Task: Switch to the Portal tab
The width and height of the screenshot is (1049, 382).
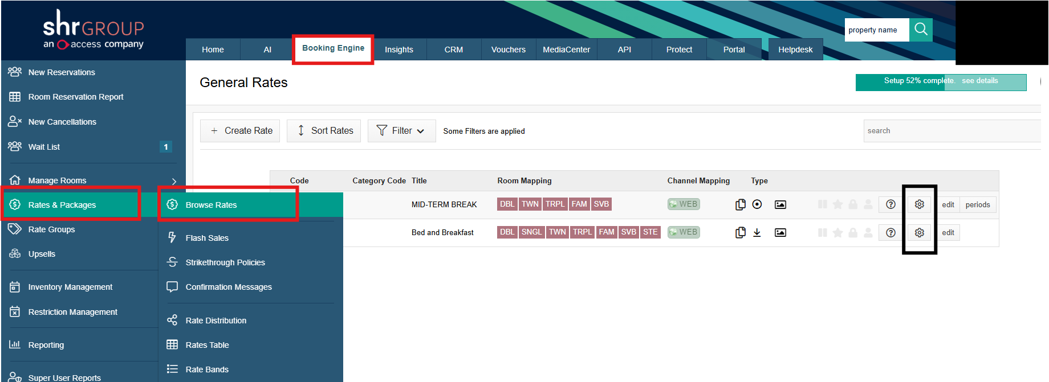Action: pyautogui.click(x=734, y=50)
